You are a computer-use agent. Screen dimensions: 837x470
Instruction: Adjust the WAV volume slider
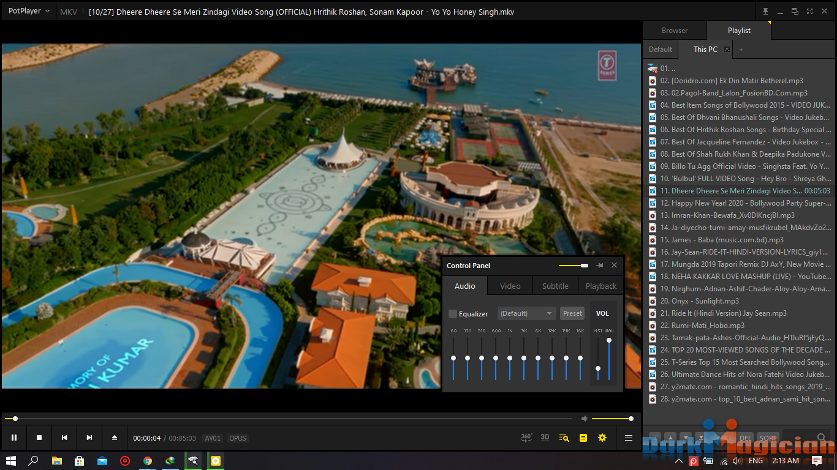coord(609,359)
